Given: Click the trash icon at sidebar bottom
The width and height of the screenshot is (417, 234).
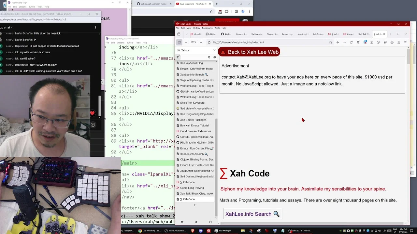Looking at the screenshot, I should 182,222.
